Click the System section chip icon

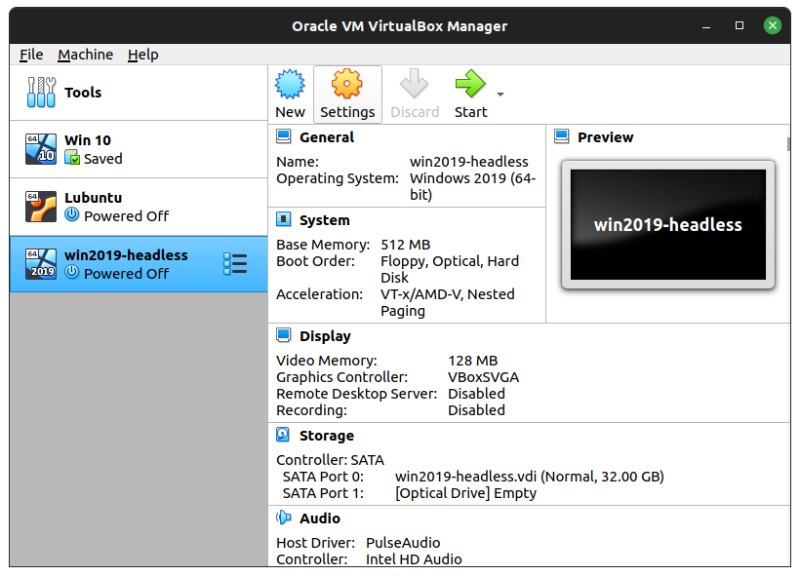pyautogui.click(x=284, y=219)
